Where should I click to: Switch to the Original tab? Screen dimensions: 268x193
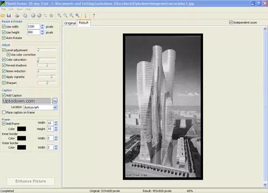click(70, 23)
